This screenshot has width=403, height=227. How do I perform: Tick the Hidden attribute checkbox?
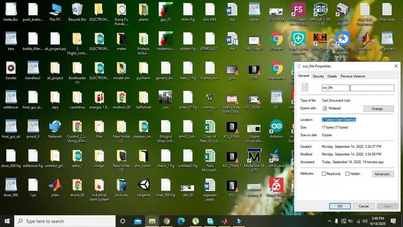(x=347, y=174)
